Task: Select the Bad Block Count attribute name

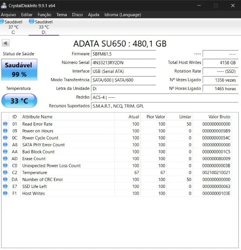Action: point(38,152)
